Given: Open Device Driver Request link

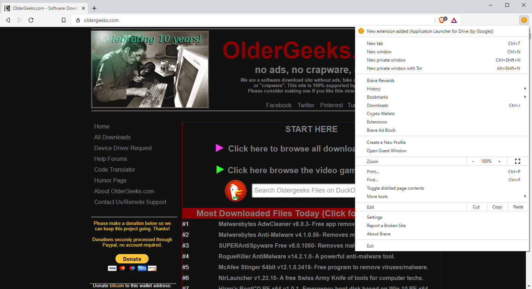Looking at the screenshot, I should click(x=123, y=148).
